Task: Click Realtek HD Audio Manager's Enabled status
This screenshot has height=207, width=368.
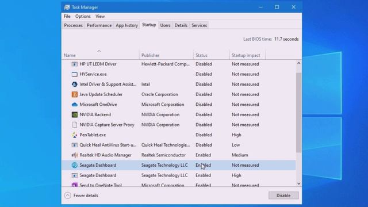Action: click(203, 155)
